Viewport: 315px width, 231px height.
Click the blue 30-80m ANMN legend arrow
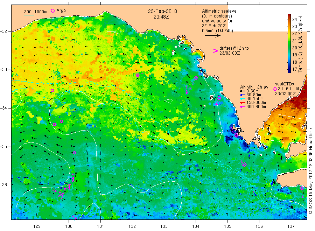(x=243, y=95)
